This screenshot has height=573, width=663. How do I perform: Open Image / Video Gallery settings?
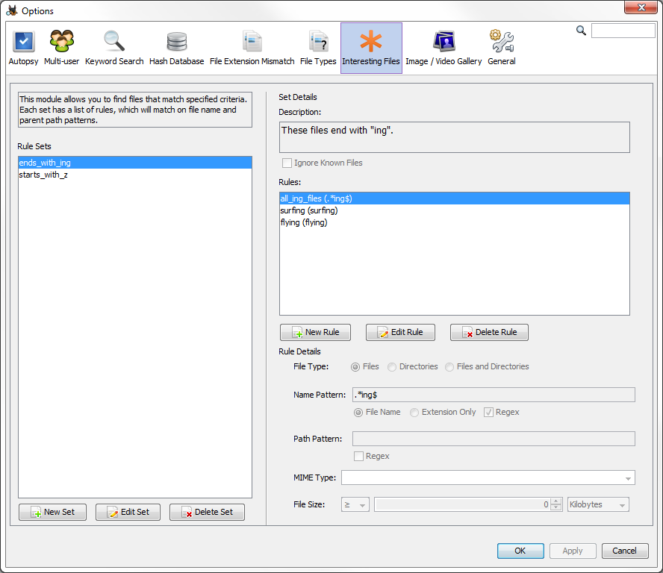point(443,48)
